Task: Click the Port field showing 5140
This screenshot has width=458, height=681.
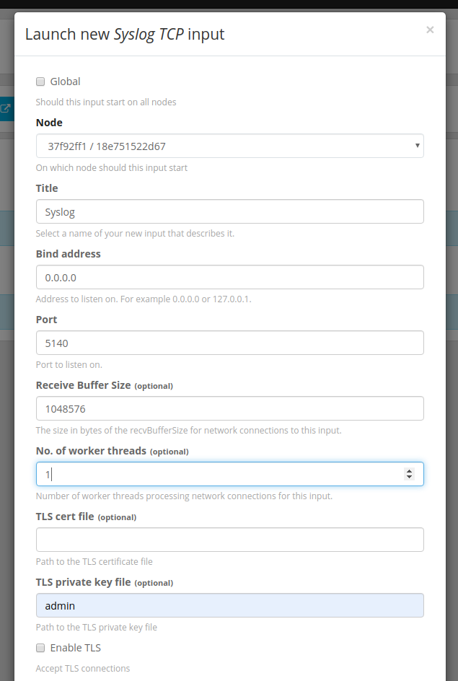Action: (x=229, y=343)
